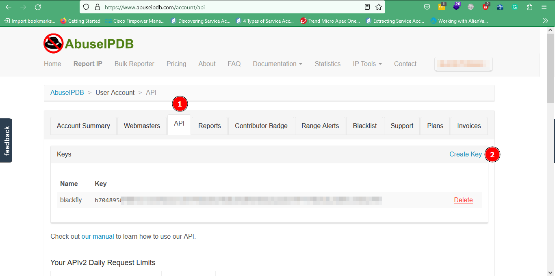Open the browser hamburger menu
This screenshot has height=276, width=555.
pos(544,7)
